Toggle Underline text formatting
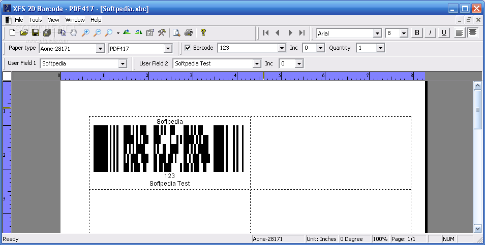This screenshot has height=245, width=485. pyautogui.click(x=444, y=32)
